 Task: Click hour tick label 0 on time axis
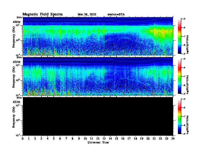(x=23, y=139)
